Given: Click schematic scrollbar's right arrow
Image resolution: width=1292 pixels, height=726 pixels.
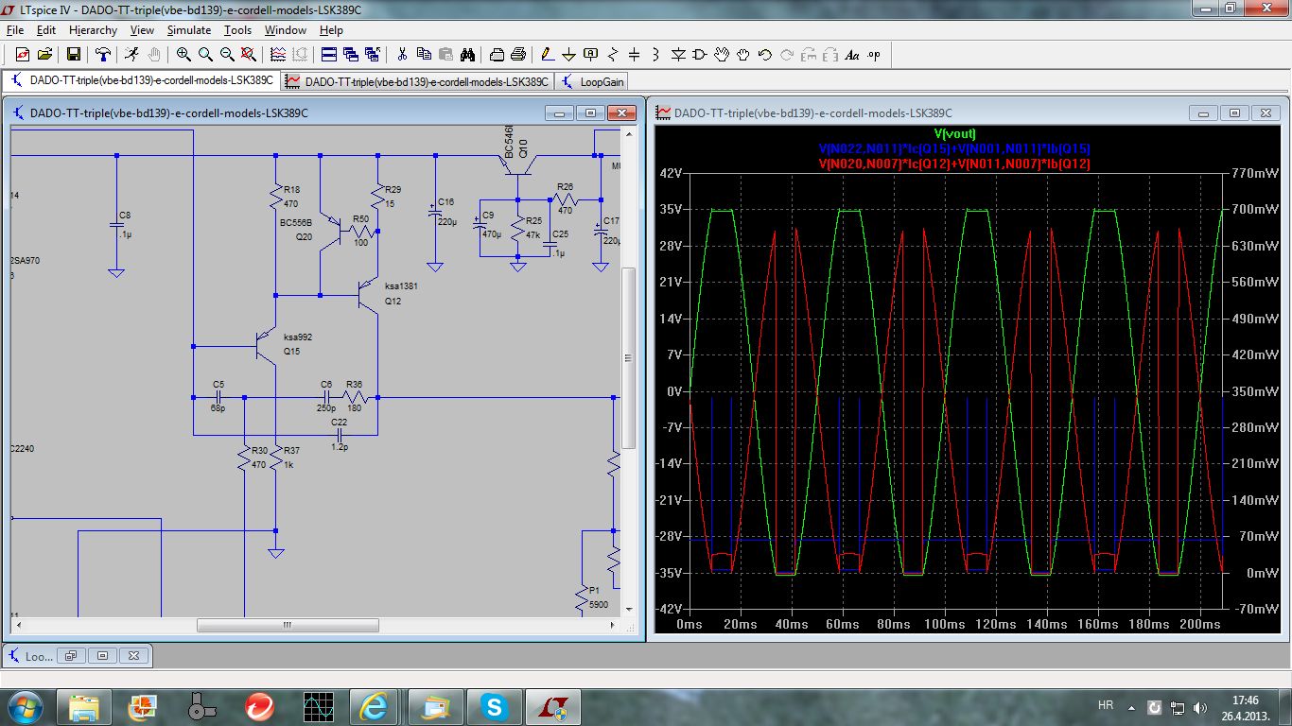Looking at the screenshot, I should [x=613, y=626].
